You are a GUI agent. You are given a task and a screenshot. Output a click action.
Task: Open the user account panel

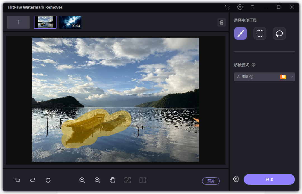(x=240, y=7)
